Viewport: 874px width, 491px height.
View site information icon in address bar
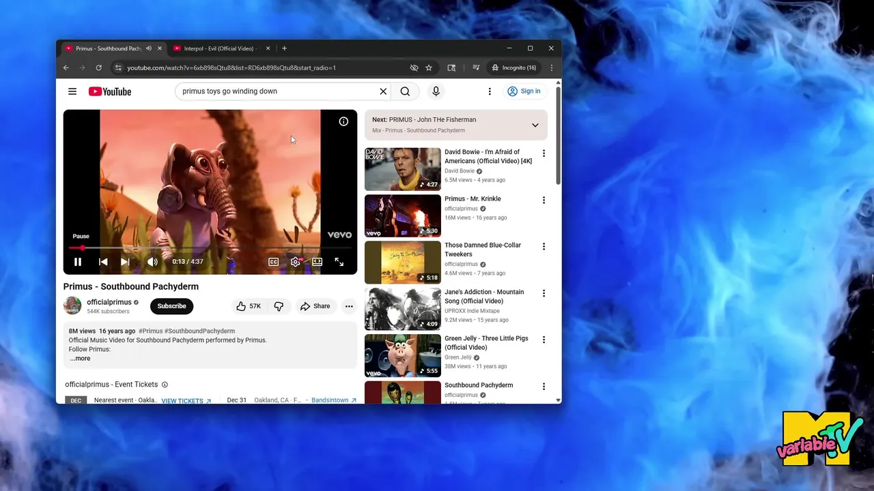point(118,68)
